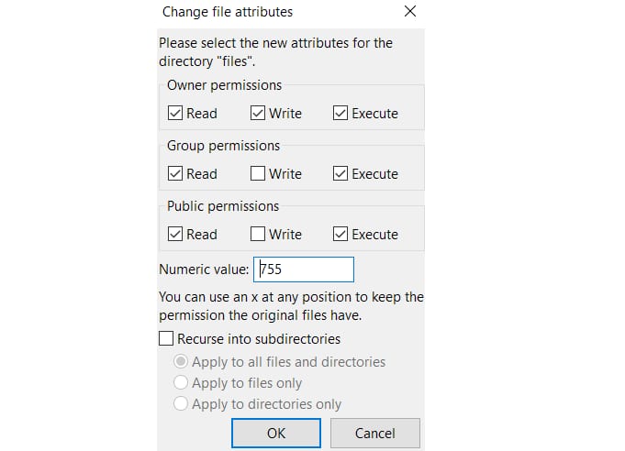Click the Numeric value label text
This screenshot has width=625, height=451.
pyautogui.click(x=203, y=269)
